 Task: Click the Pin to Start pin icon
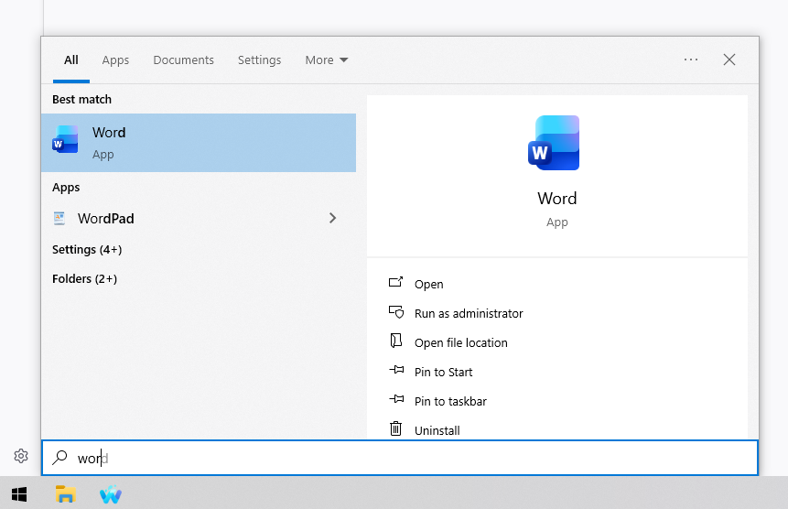click(396, 371)
